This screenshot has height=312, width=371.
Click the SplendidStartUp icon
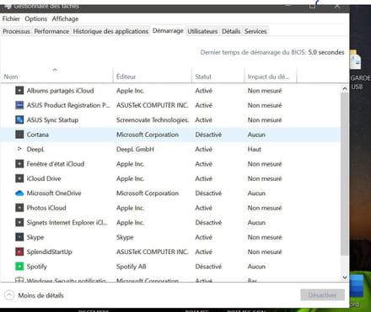click(19, 251)
